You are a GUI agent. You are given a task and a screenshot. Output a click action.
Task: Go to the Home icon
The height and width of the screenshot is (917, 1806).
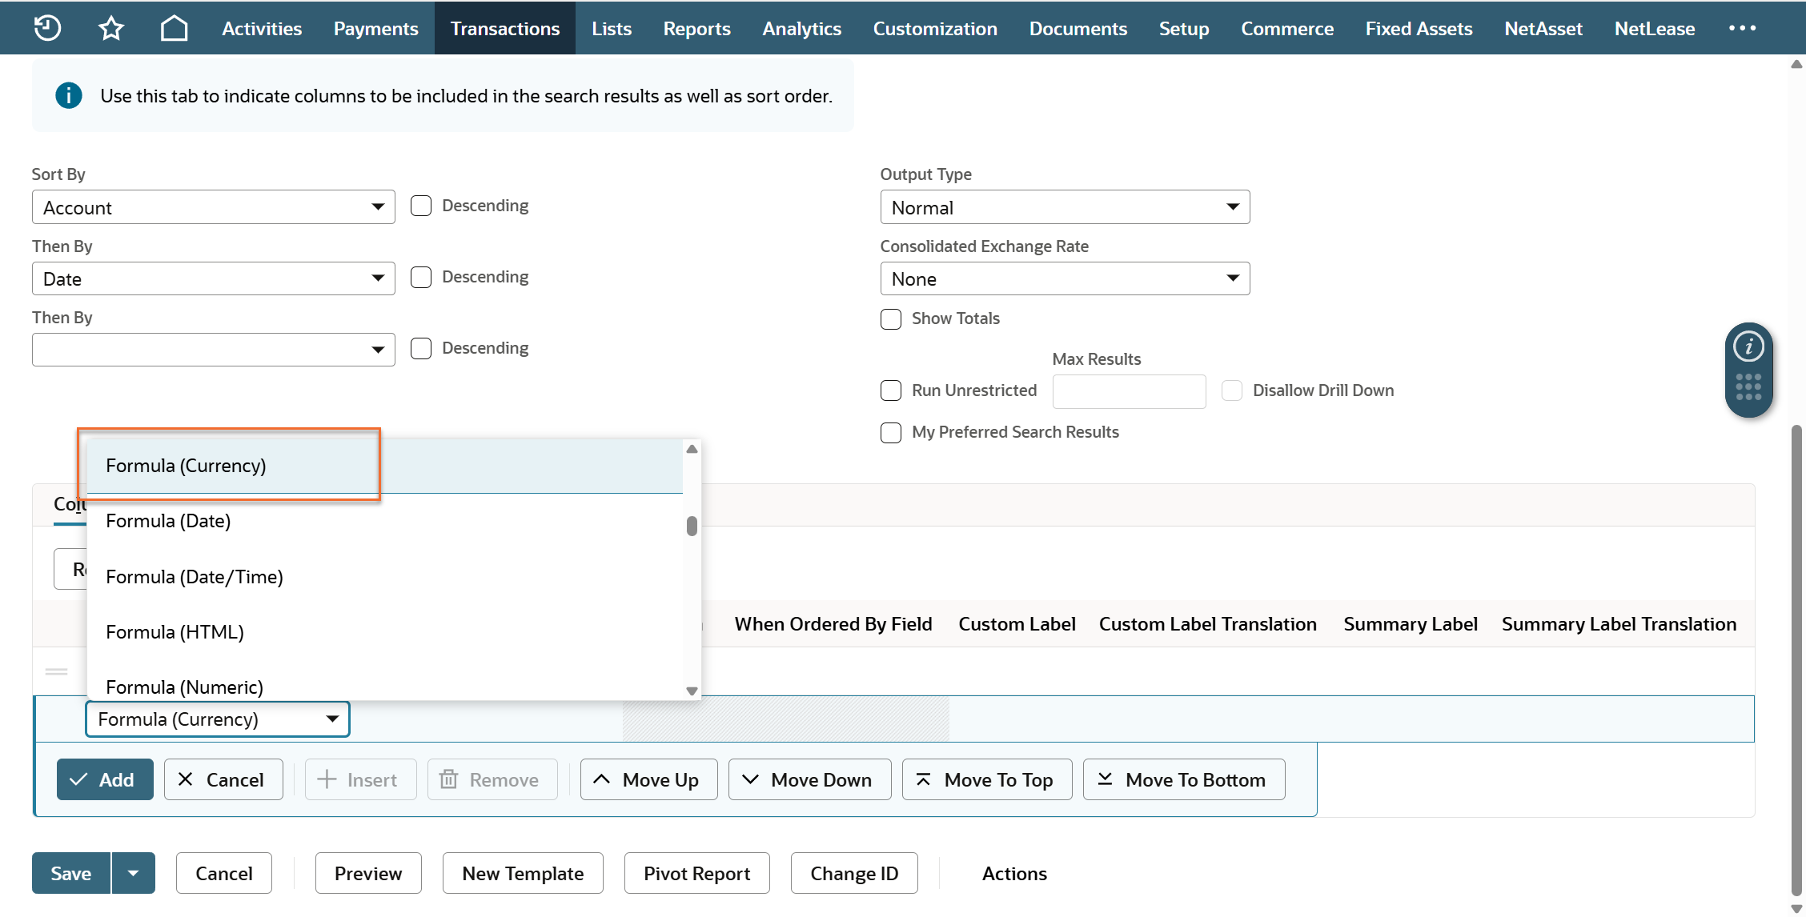point(174,28)
